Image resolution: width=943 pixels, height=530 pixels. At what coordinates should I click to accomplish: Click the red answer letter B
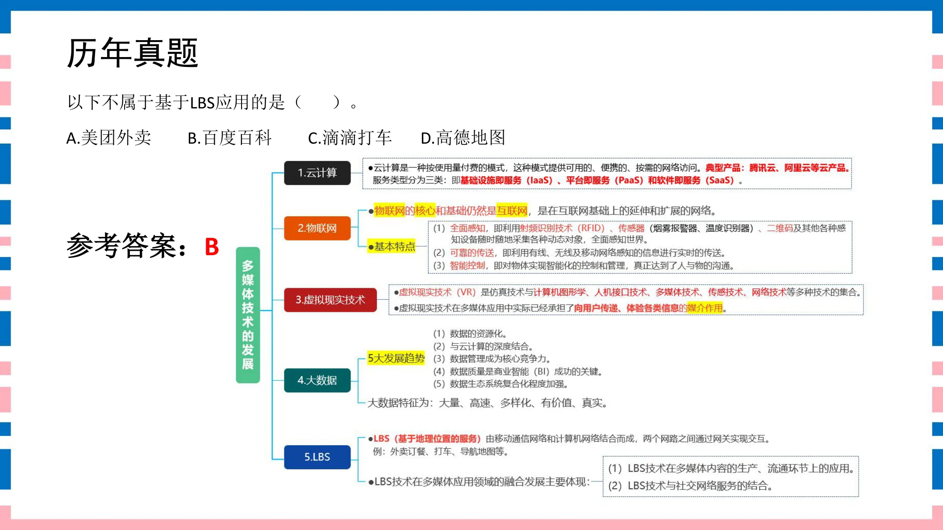[x=212, y=247]
